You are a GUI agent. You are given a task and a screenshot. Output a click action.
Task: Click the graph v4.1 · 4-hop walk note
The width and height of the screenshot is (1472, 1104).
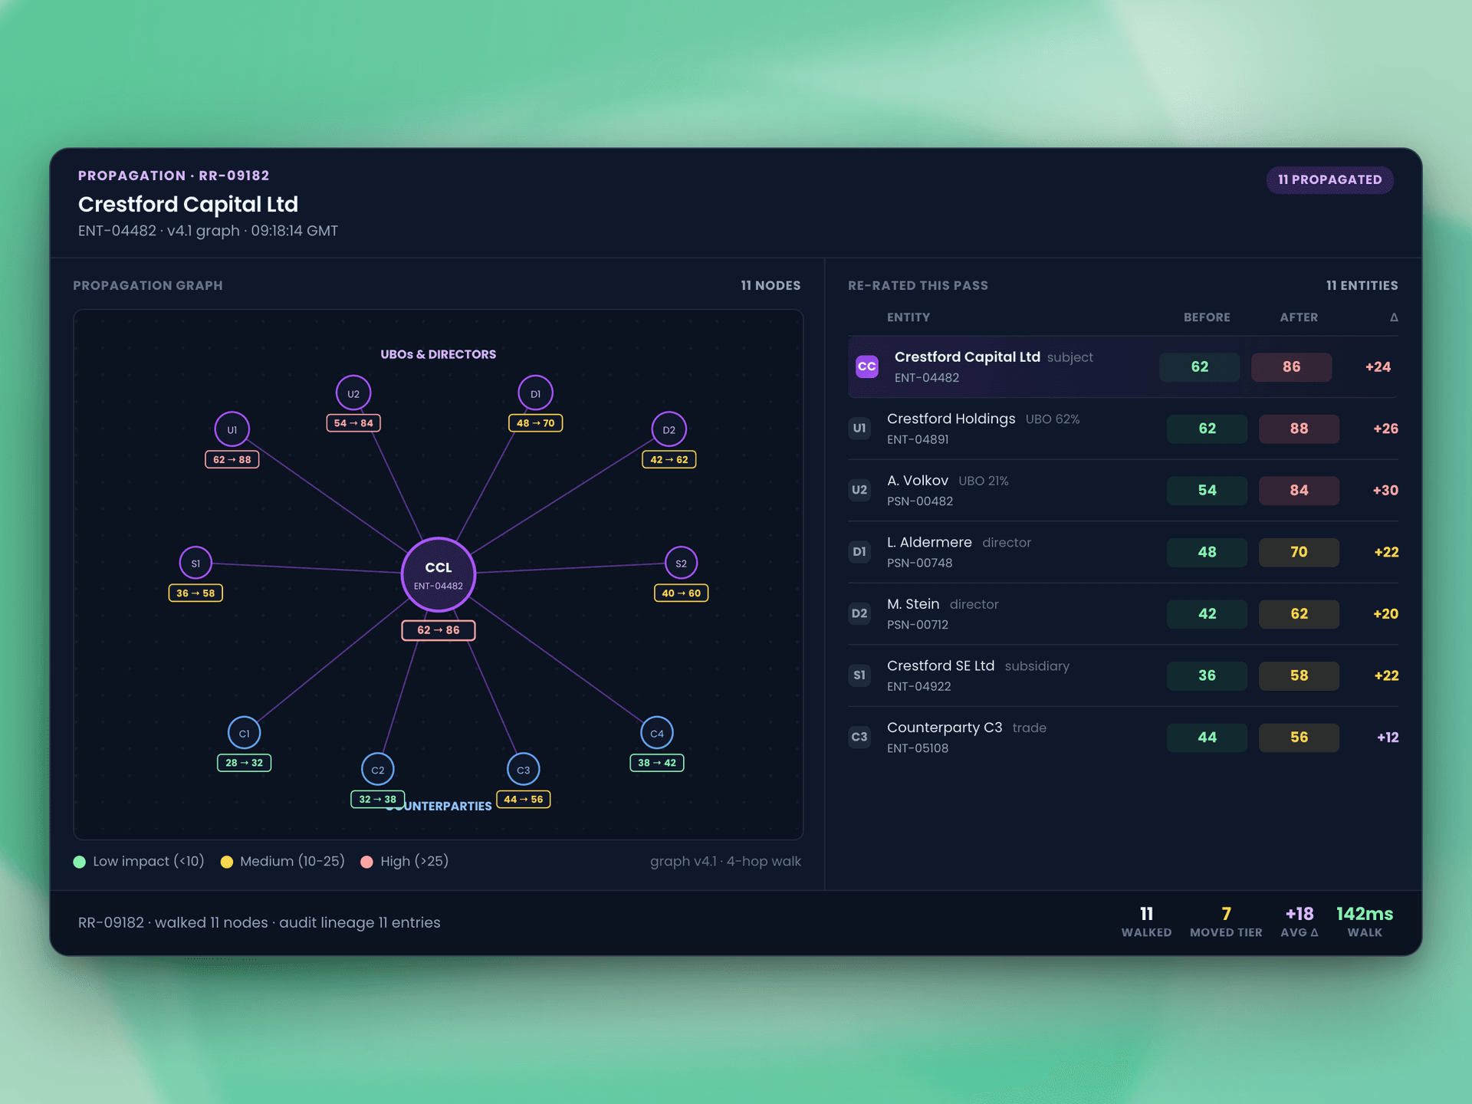(x=725, y=862)
